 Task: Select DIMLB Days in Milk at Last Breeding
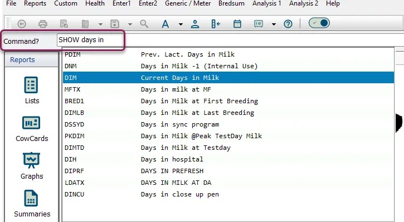228,113
